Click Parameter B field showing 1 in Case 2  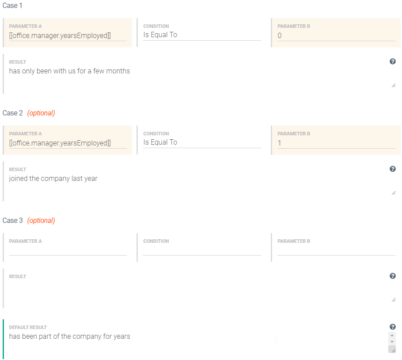336,143
